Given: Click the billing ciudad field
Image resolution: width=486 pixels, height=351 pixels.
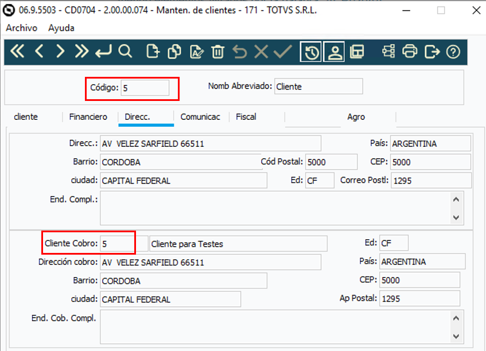Looking at the screenshot, I should pos(170,299).
